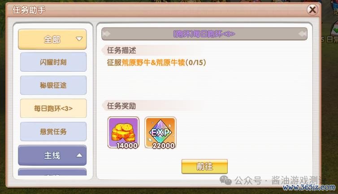Tap the EXP crystal reward icon
The image size is (338, 194).
[160, 133]
